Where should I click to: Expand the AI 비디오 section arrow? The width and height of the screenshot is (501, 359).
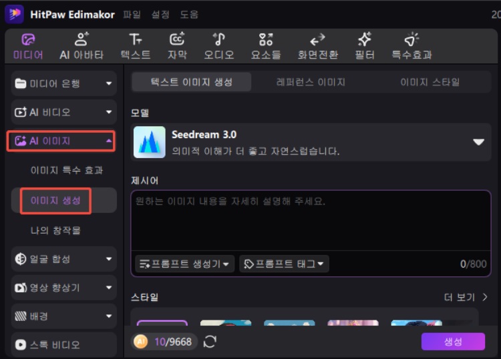pyautogui.click(x=109, y=112)
